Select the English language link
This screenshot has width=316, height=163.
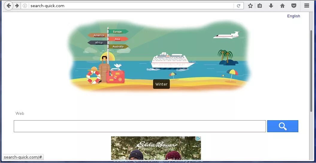click(x=294, y=16)
